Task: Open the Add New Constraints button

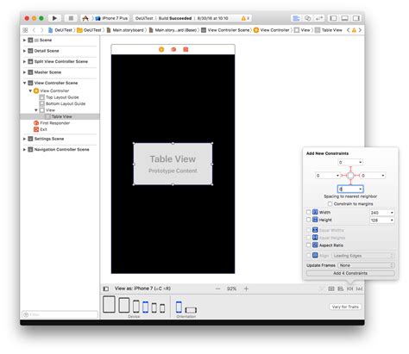Action: tap(349, 289)
